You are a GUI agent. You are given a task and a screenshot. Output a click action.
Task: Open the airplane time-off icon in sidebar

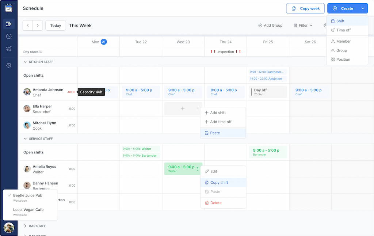pyautogui.click(x=9, y=49)
